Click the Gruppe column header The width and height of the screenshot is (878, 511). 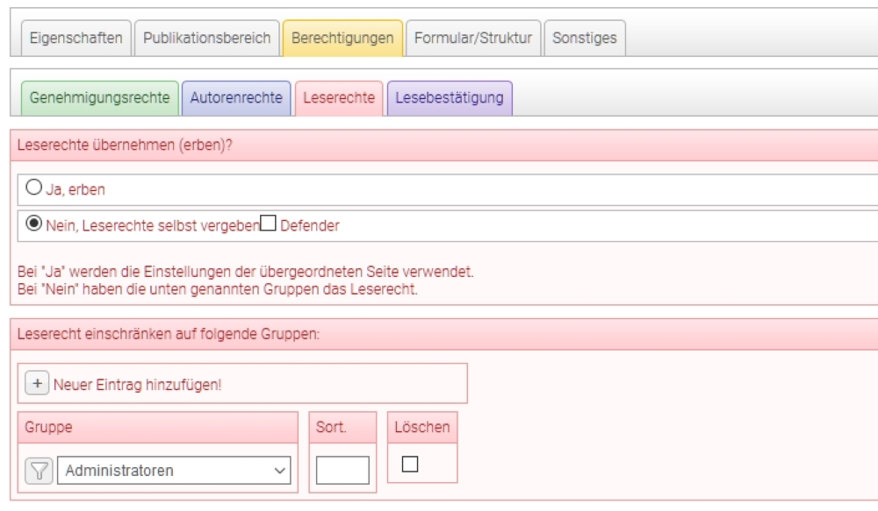click(x=50, y=427)
